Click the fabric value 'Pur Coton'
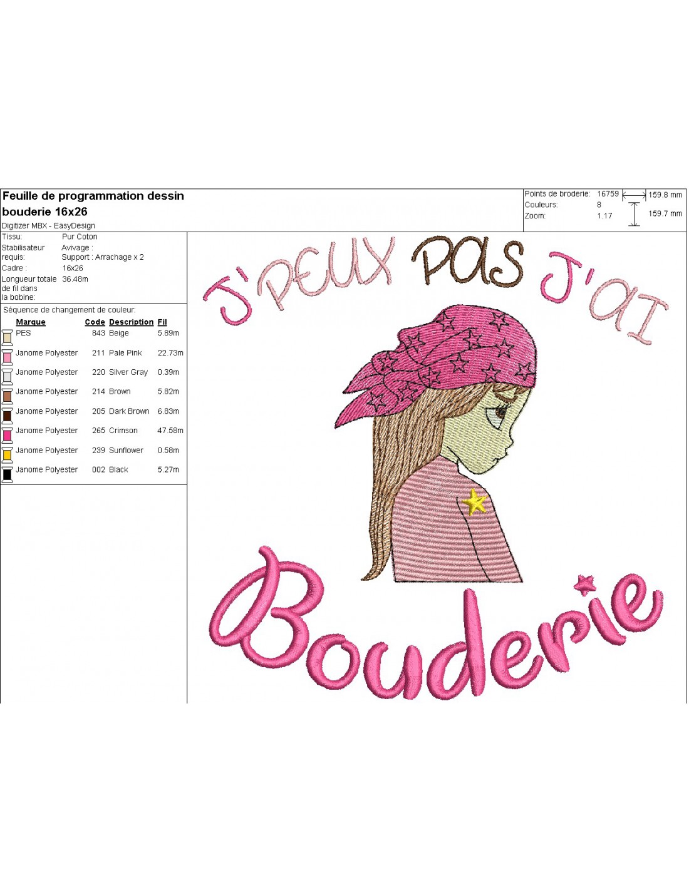This screenshot has width=689, height=890. point(80,237)
